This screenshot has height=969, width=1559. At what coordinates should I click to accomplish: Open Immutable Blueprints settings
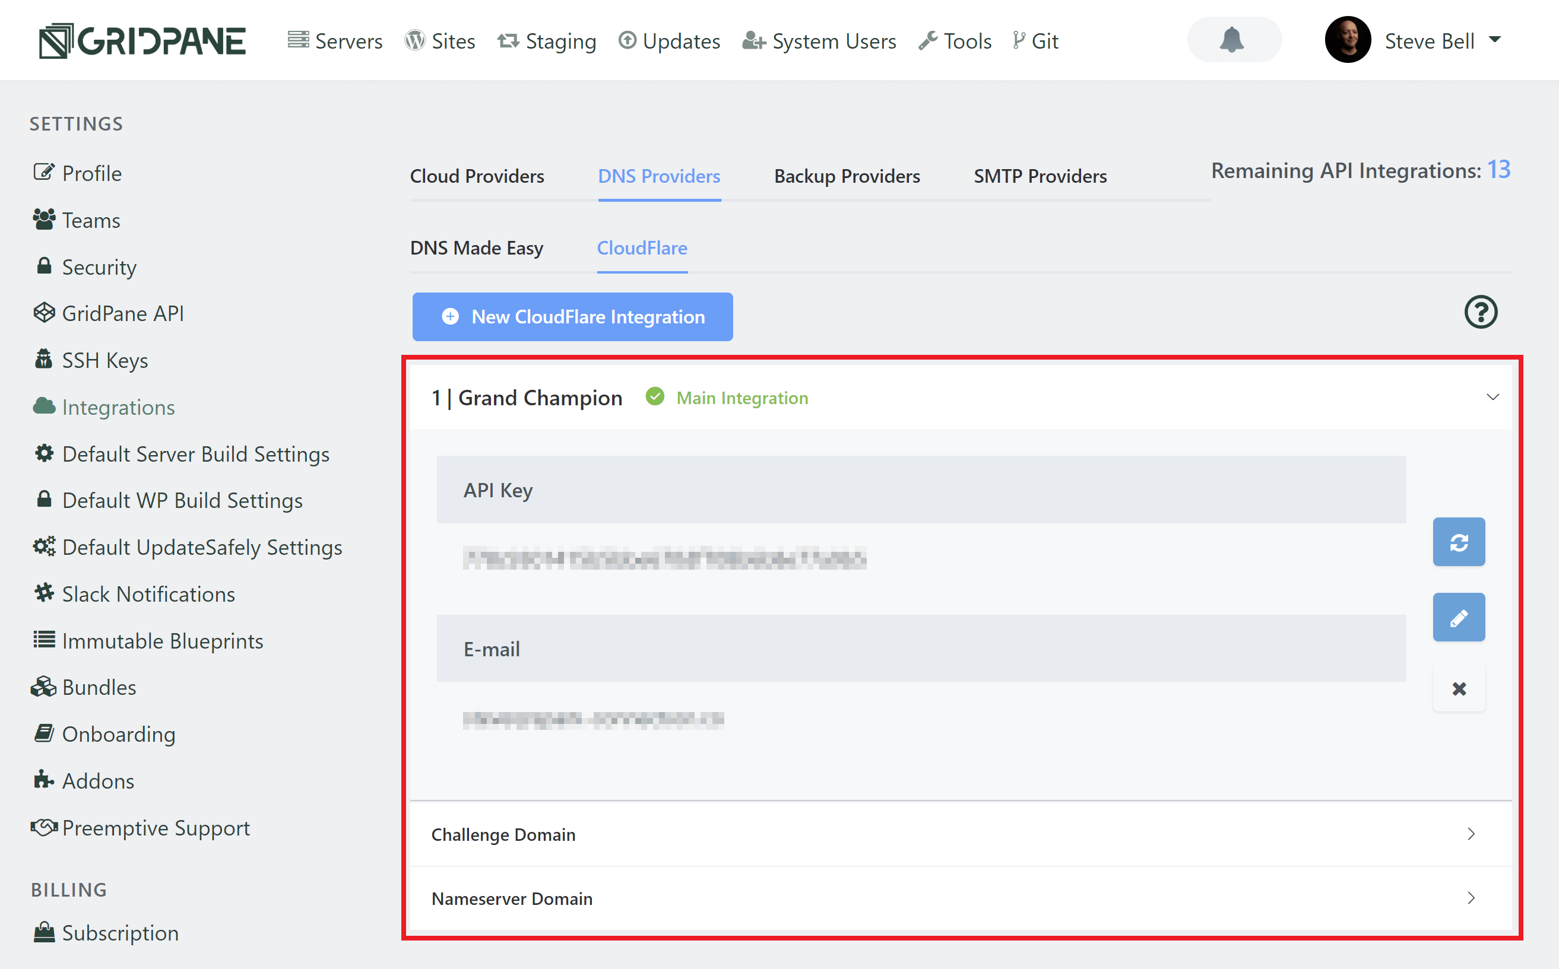148,641
